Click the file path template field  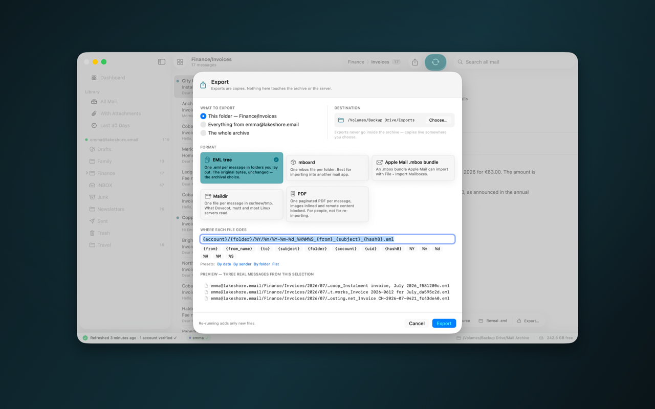[x=327, y=239]
